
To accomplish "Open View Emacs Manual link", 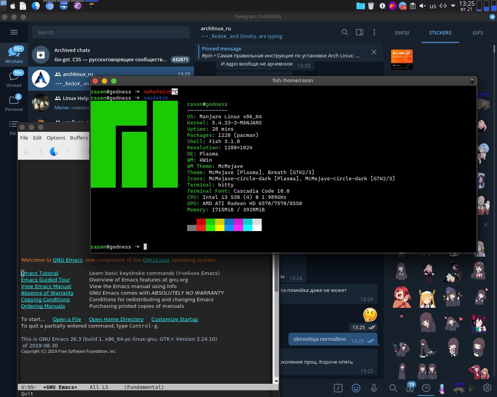I will [x=46, y=287].
